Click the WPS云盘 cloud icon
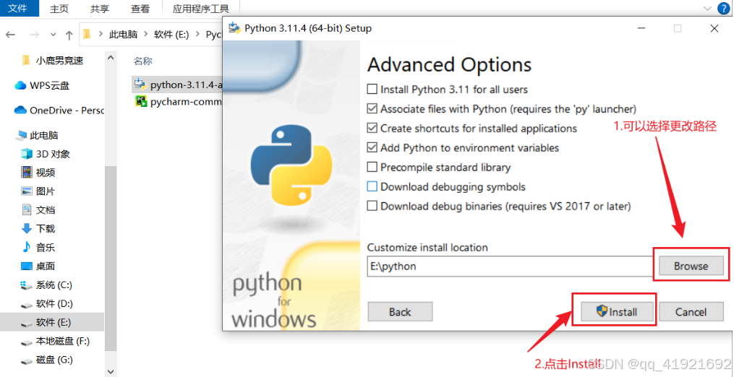 tap(20, 86)
